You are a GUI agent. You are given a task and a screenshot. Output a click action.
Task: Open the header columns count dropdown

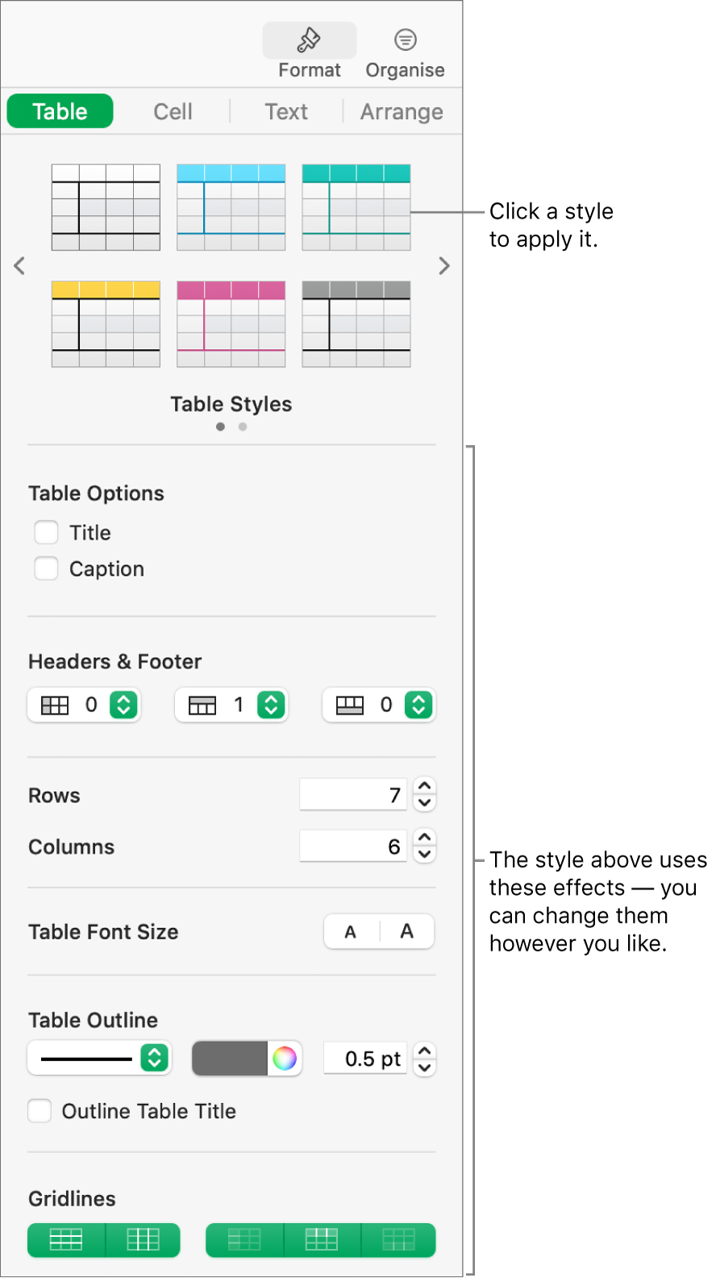(x=123, y=705)
